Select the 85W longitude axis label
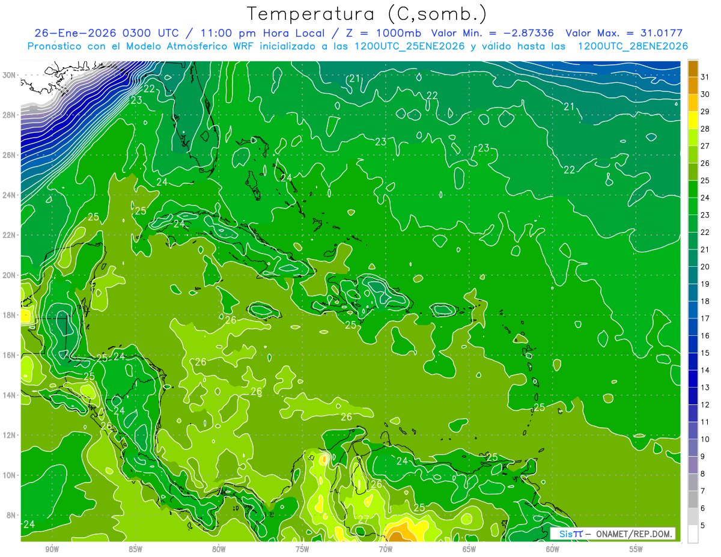721x557 pixels. (x=135, y=549)
